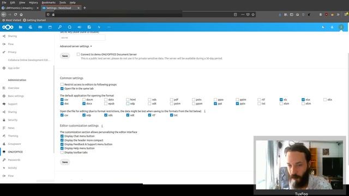The width and height of the screenshot is (349, 196).
Task: Uncheck Display Help menu button
Action: pos(62,148)
